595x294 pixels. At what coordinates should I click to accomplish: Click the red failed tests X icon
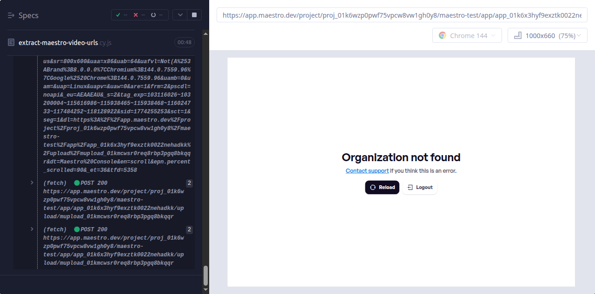point(136,15)
